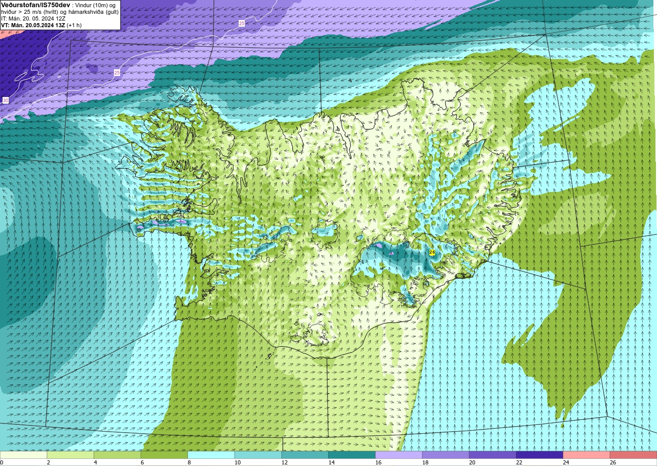Click the legend tick label '24'
Image resolution: width=657 pixels, height=466 pixels.
567,462
